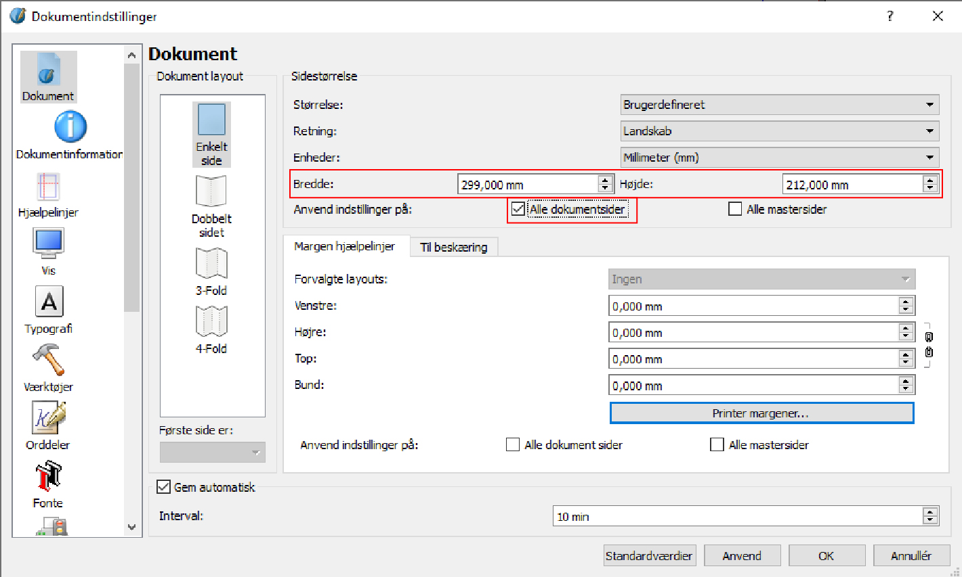Select the Hjælpelinjer icon in sidebar
962x577 pixels.
click(48, 187)
